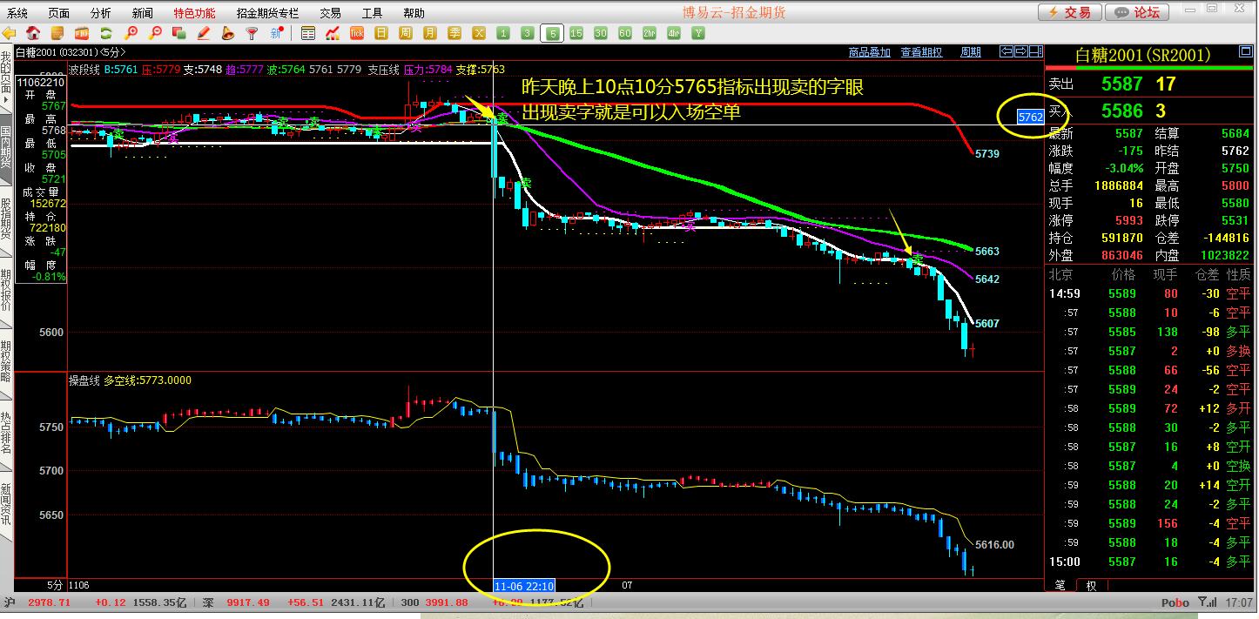Open the alert bell icon
The height and width of the screenshot is (619, 1259).
click(228, 33)
